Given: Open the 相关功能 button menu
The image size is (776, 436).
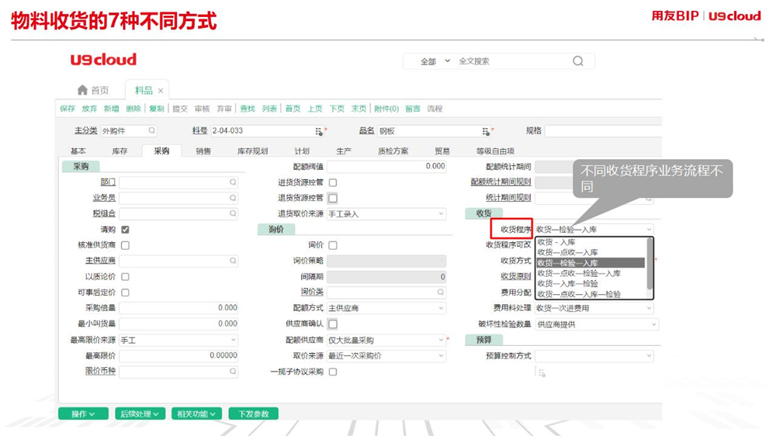Looking at the screenshot, I should 196,414.
